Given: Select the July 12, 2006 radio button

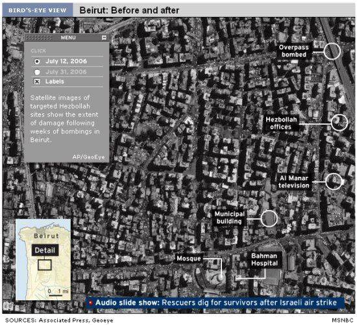Looking at the screenshot, I should [37, 61].
